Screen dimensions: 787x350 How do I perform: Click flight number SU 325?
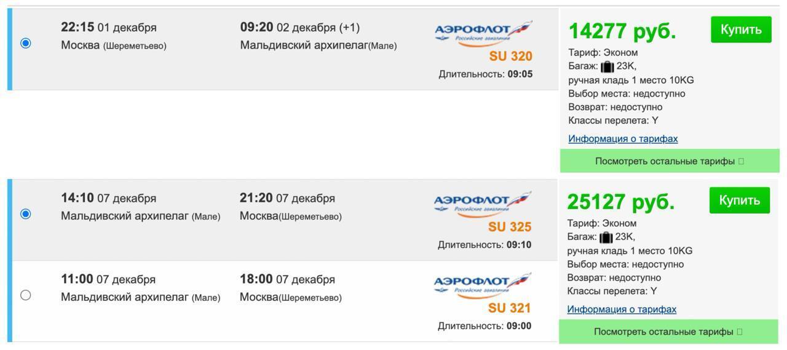coord(510,228)
